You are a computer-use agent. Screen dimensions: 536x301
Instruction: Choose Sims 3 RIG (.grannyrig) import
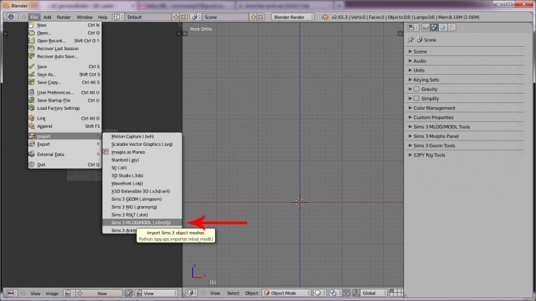pyautogui.click(x=142, y=207)
